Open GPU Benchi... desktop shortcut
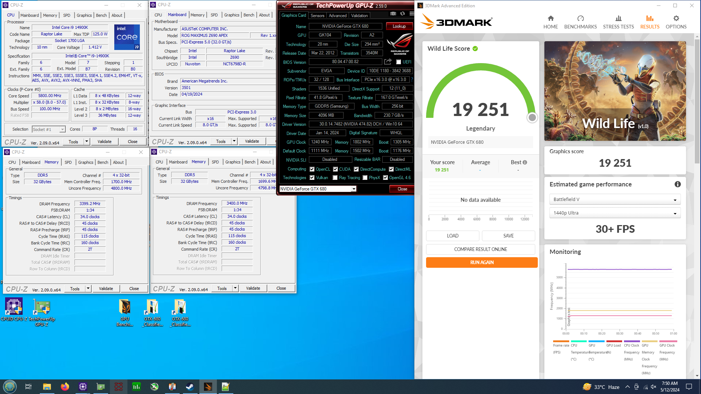The width and height of the screenshot is (701, 394). [125, 312]
